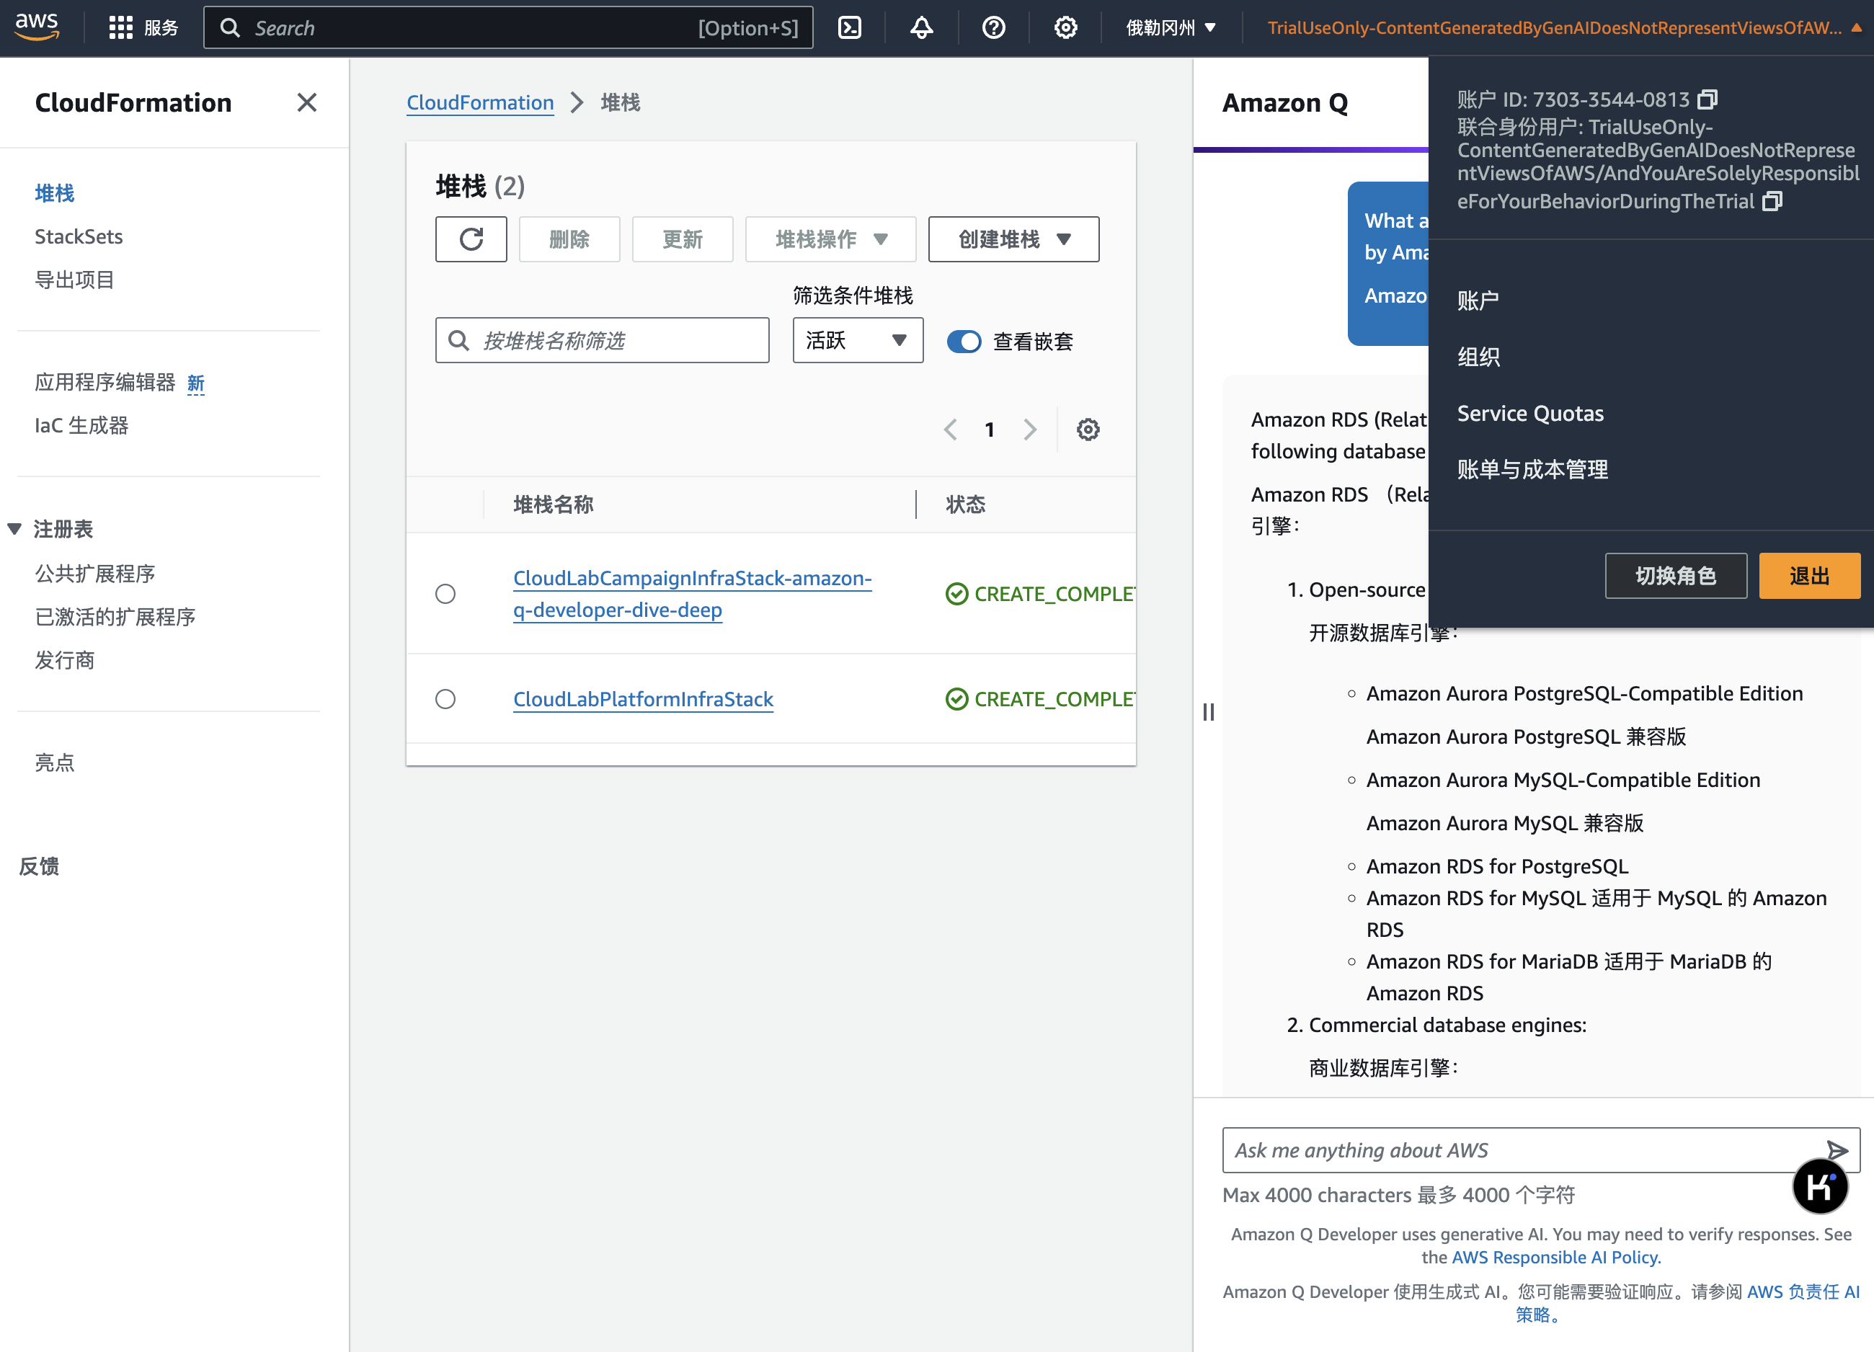Viewport: 1874px width, 1352px height.
Task: Open Service Quotas menu item
Action: tap(1530, 413)
